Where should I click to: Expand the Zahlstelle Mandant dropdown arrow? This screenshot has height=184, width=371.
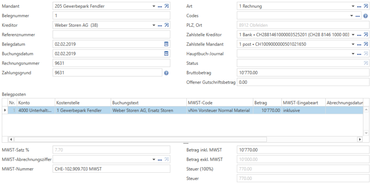[x=353, y=44]
